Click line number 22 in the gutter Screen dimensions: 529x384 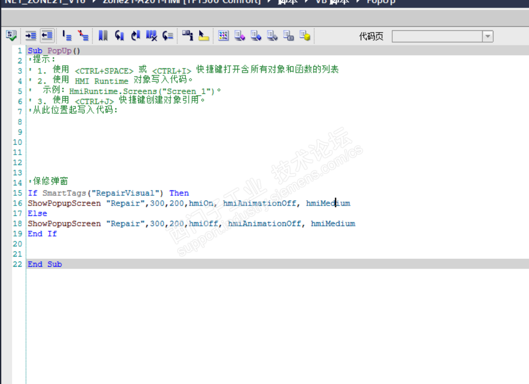pos(17,264)
